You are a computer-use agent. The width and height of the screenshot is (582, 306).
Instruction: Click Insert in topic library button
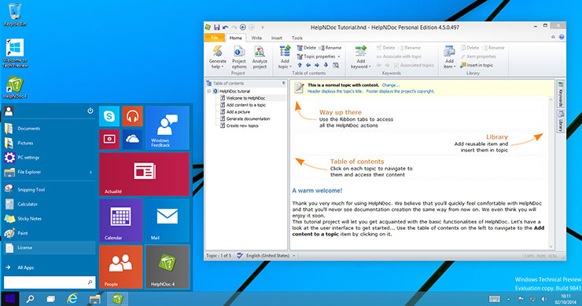coord(477,65)
